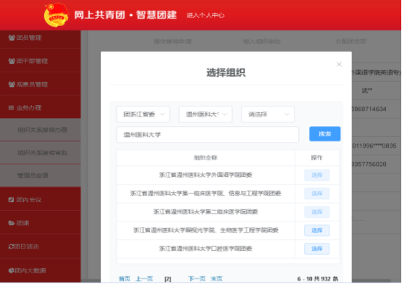Click 选择 for 口腔医学院团委

pos(316,248)
